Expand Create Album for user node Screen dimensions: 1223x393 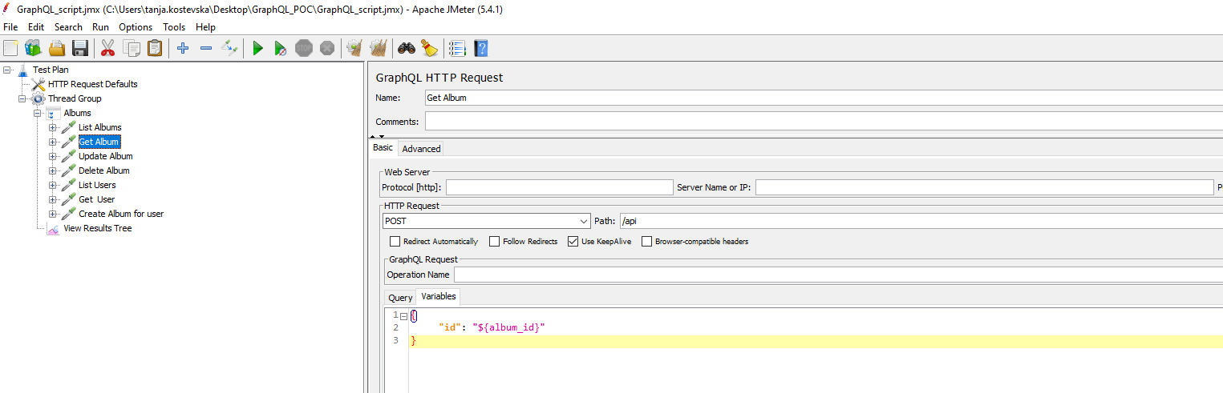53,214
